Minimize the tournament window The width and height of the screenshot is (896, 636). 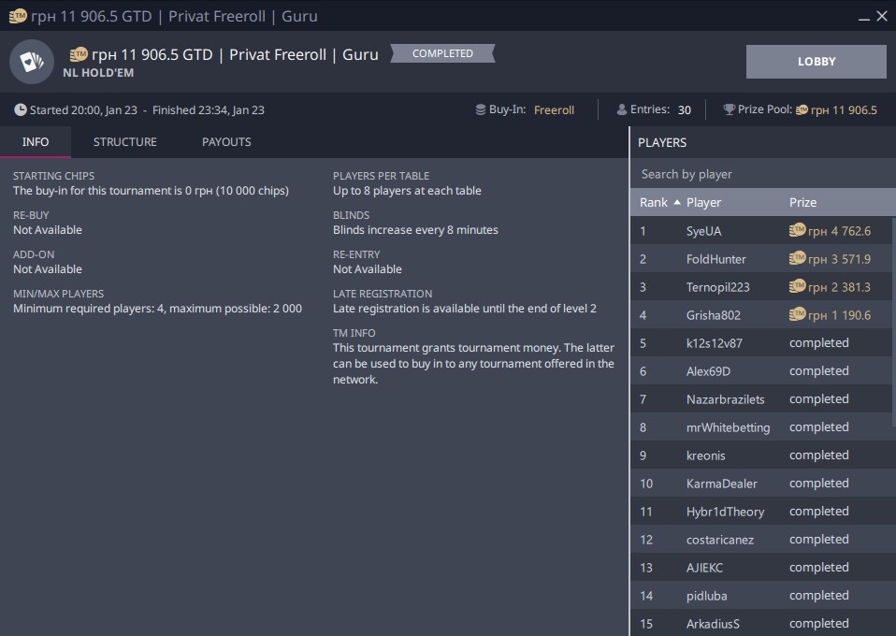[862, 16]
